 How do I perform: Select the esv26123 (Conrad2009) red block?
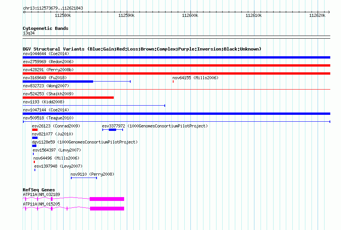pos(35,130)
